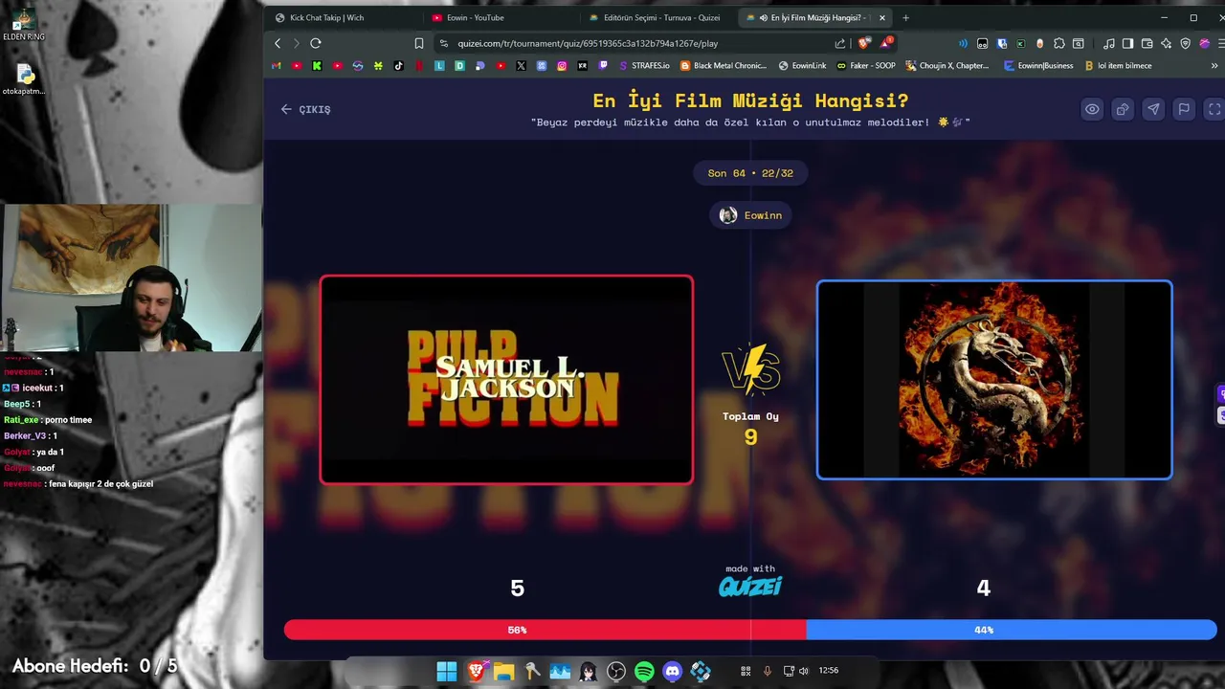Vote for the Pulp Fiction card
Image resolution: width=1225 pixels, height=689 pixels.
point(506,380)
